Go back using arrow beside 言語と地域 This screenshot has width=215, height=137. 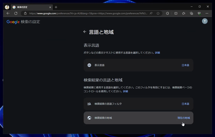[85, 32]
